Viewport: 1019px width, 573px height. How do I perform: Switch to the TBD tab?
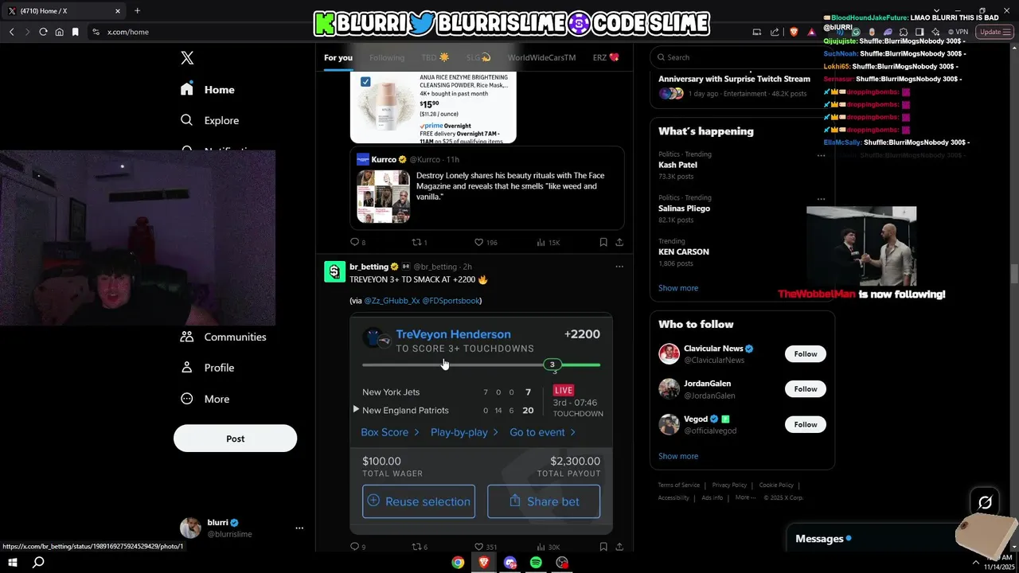click(x=435, y=57)
